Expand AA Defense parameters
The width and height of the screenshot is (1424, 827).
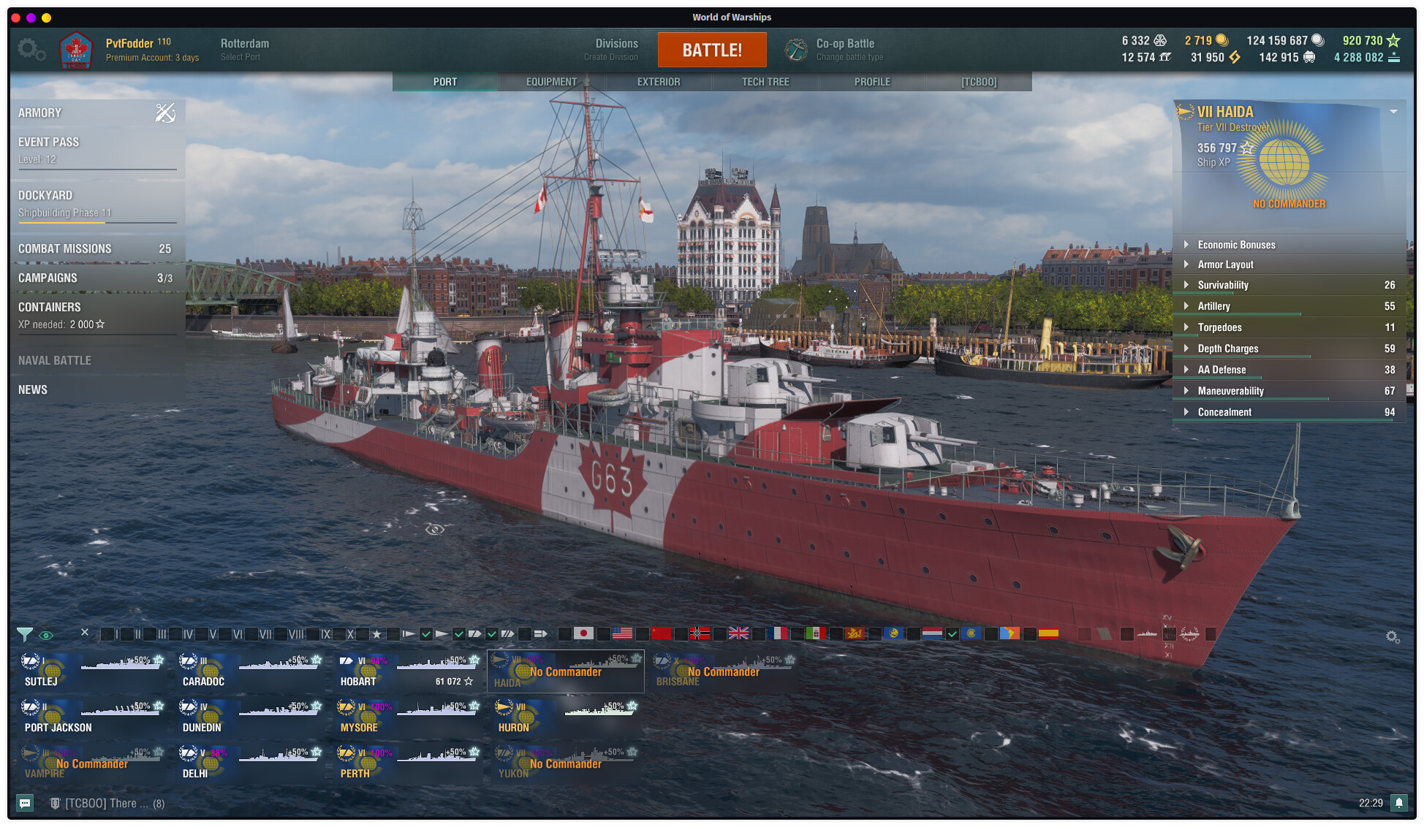[x=1289, y=370]
